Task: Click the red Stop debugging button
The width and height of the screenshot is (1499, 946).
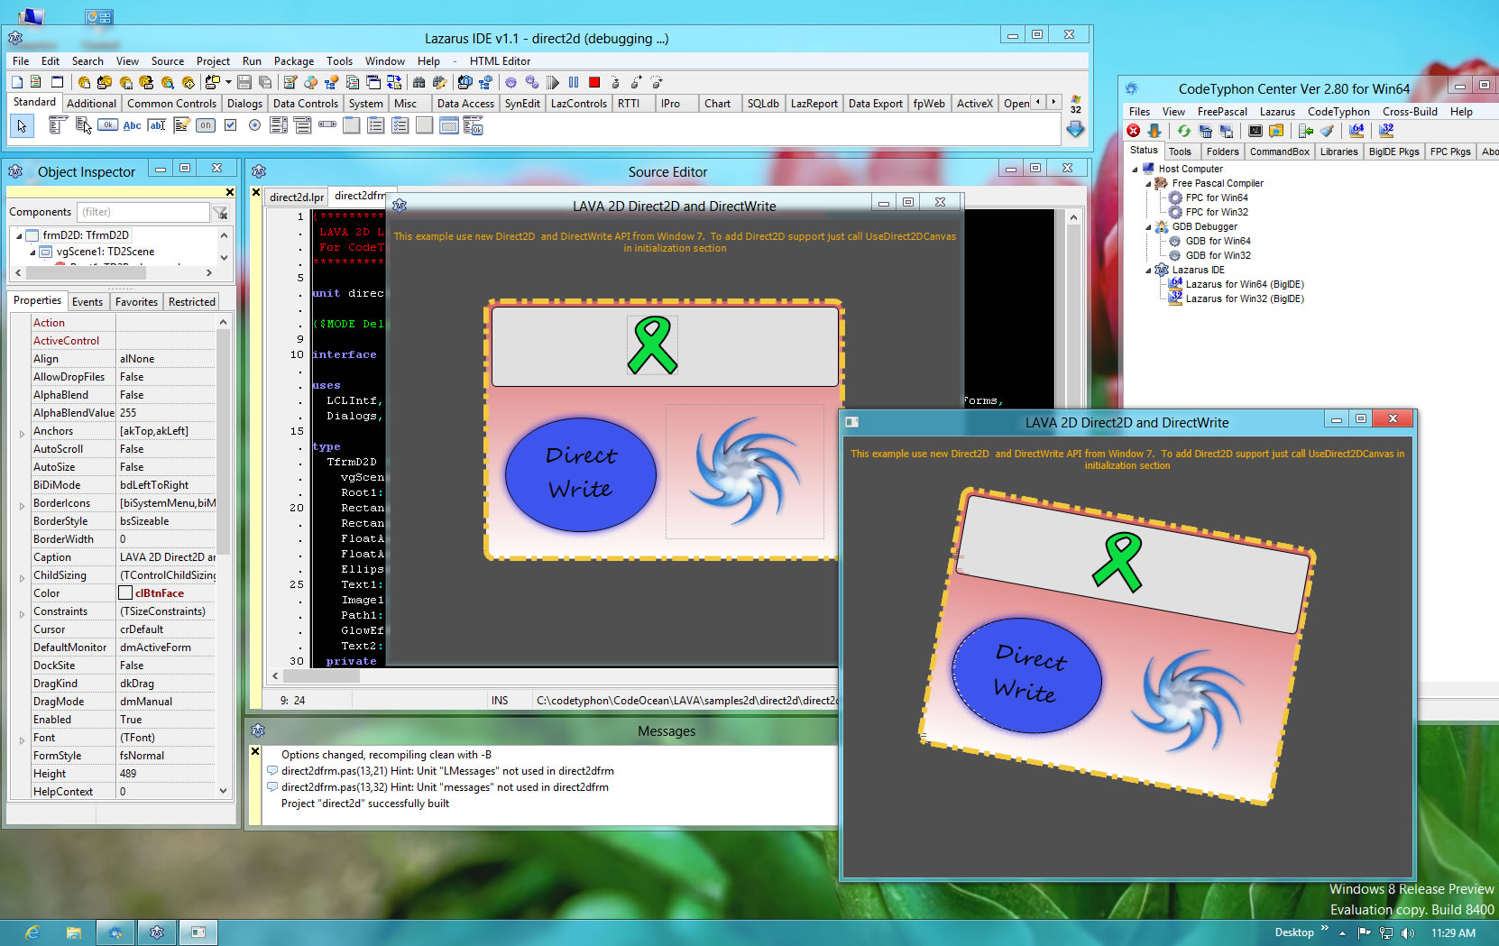Action: click(593, 82)
